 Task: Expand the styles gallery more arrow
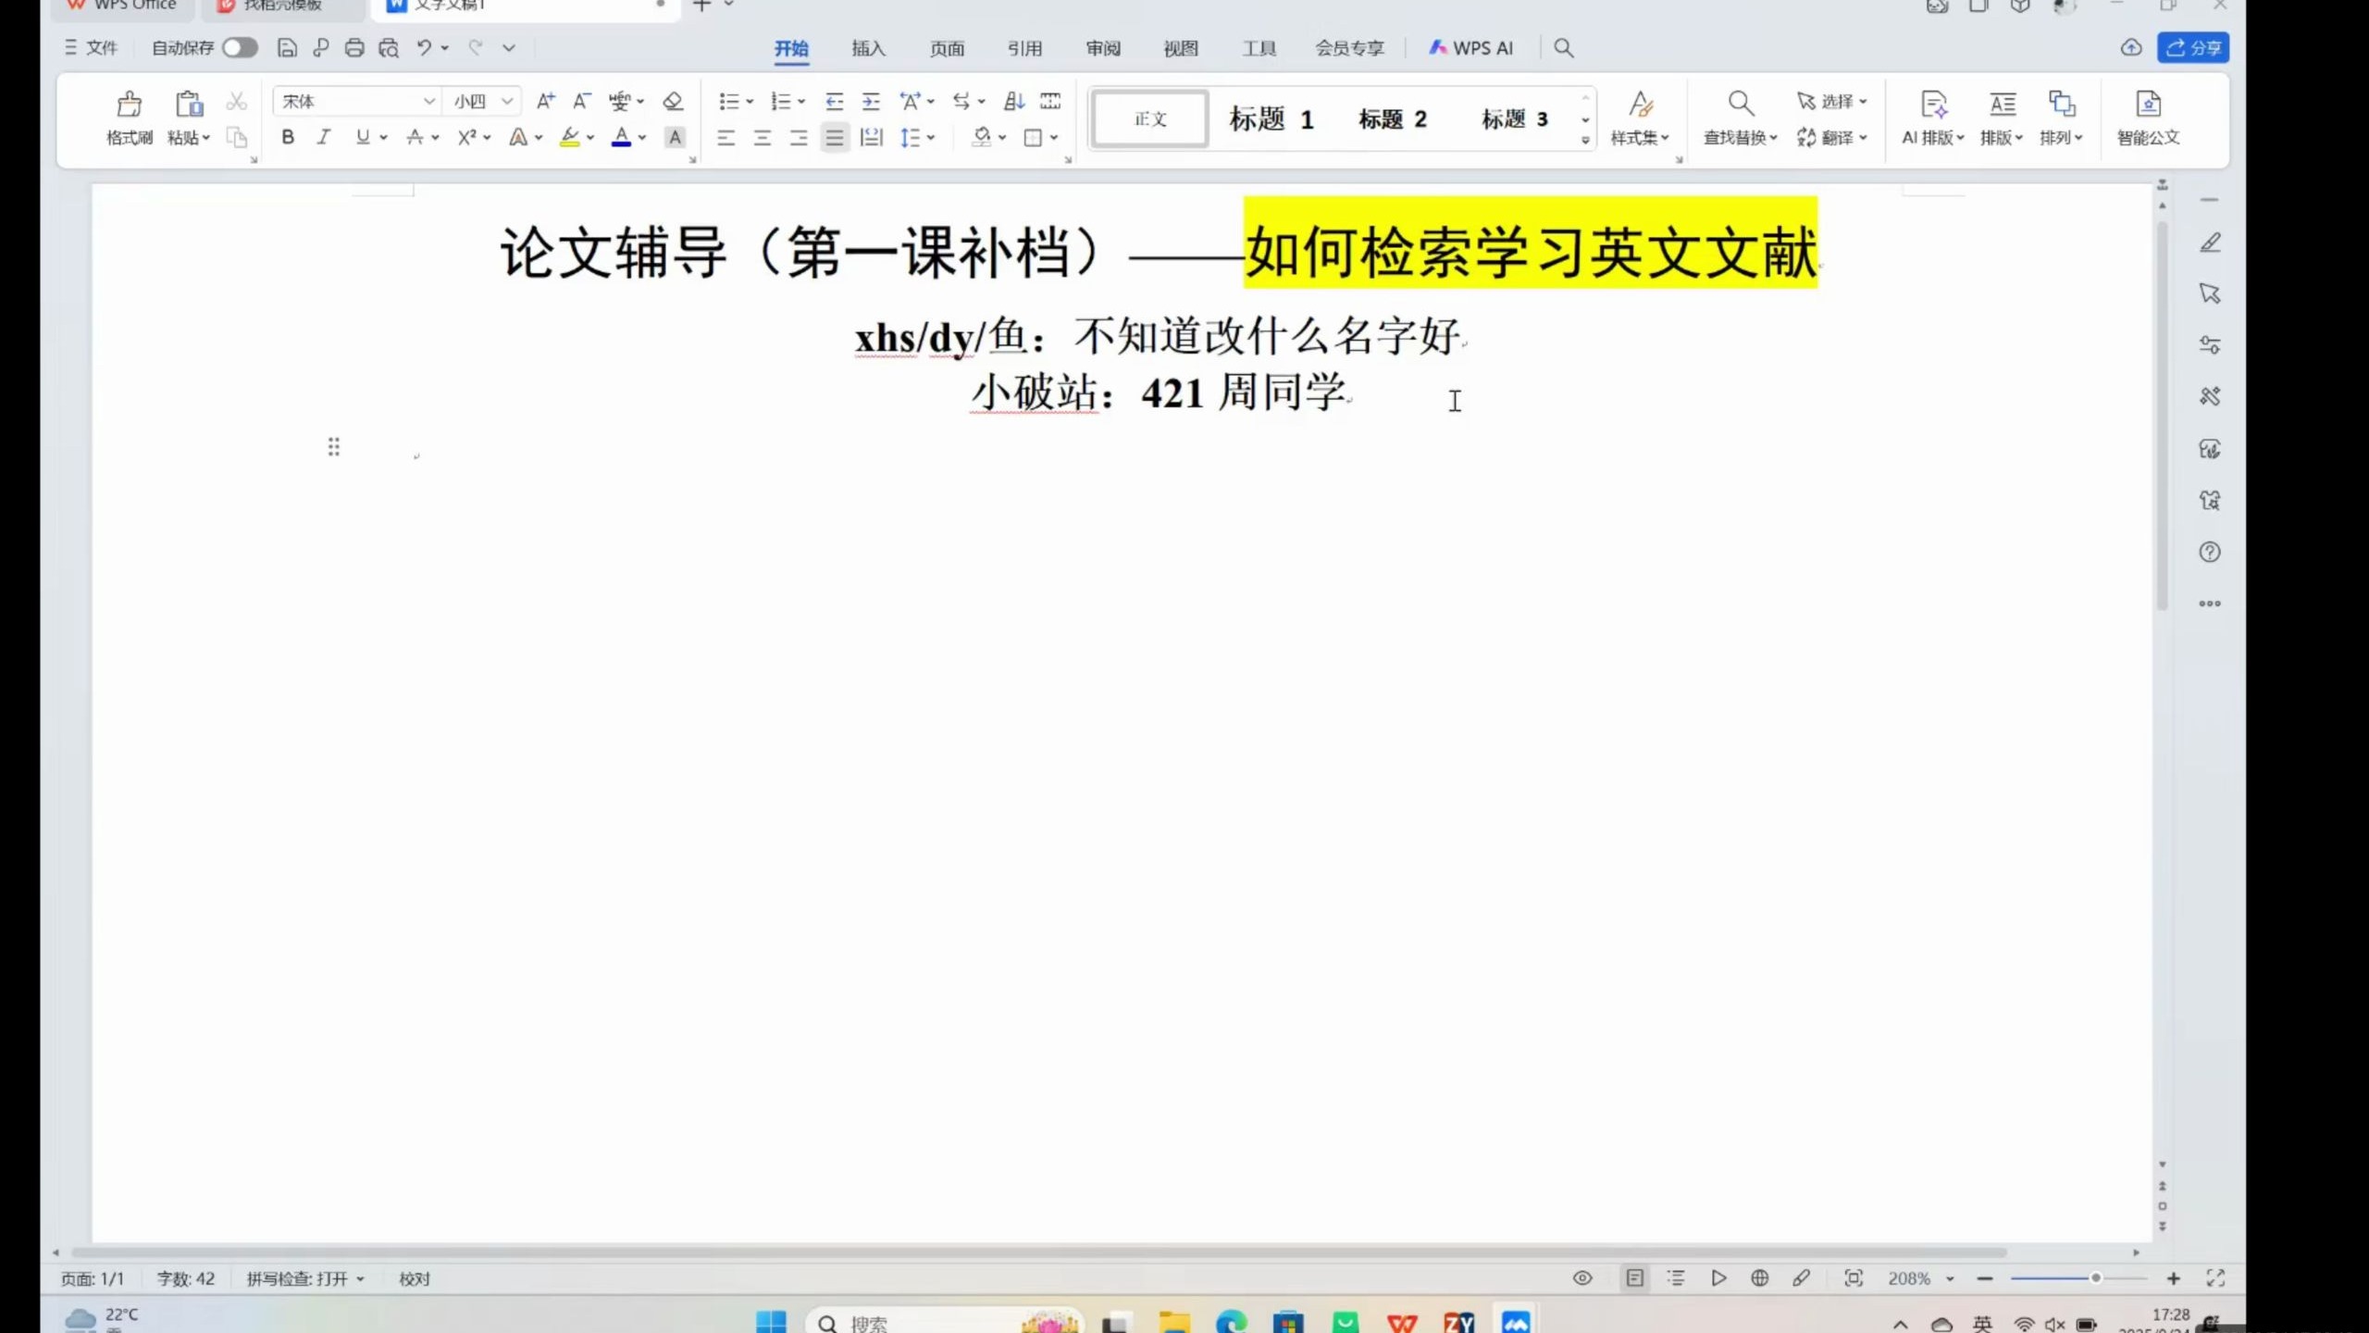point(1585,141)
